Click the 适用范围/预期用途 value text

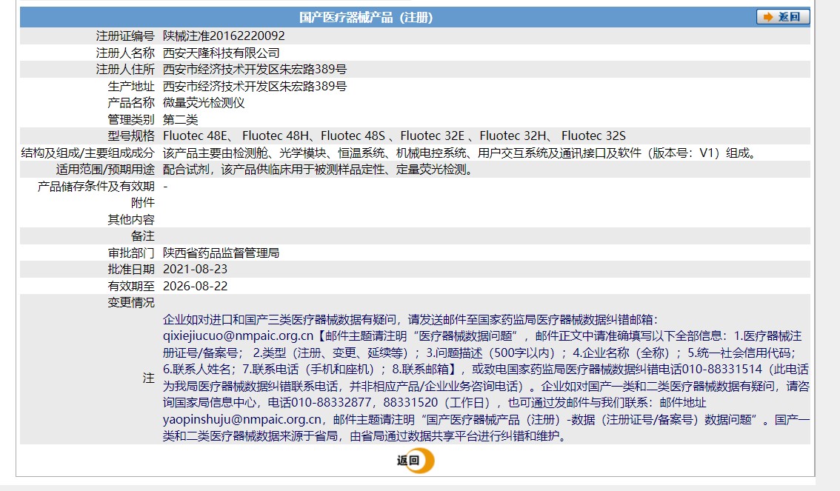(x=319, y=170)
